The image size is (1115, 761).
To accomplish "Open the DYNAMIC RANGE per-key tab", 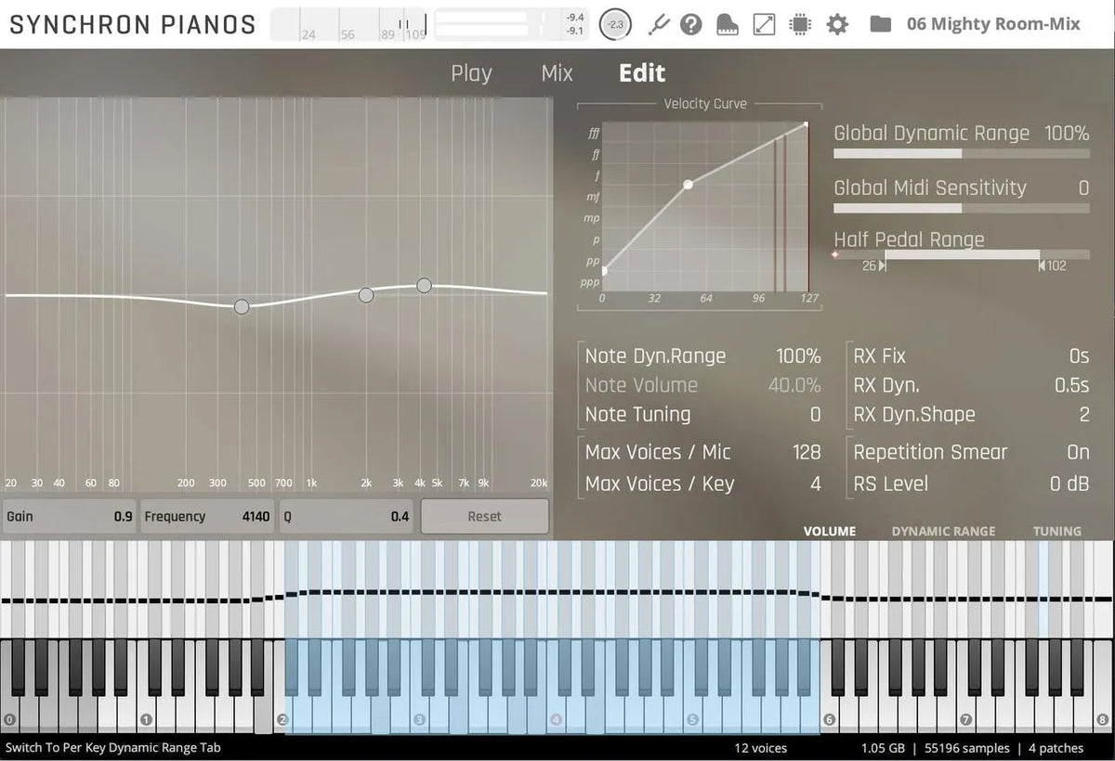I will pyautogui.click(x=943, y=531).
